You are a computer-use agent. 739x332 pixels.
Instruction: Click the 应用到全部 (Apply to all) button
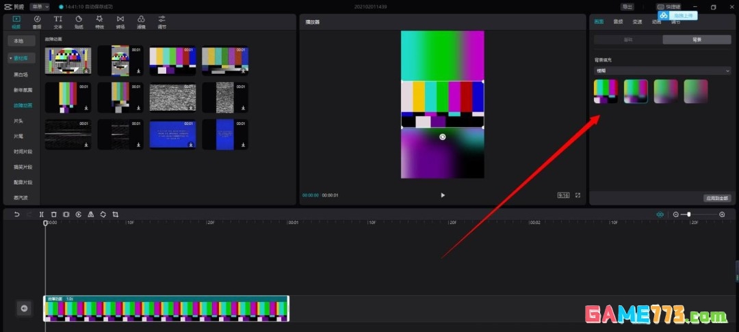(x=717, y=198)
